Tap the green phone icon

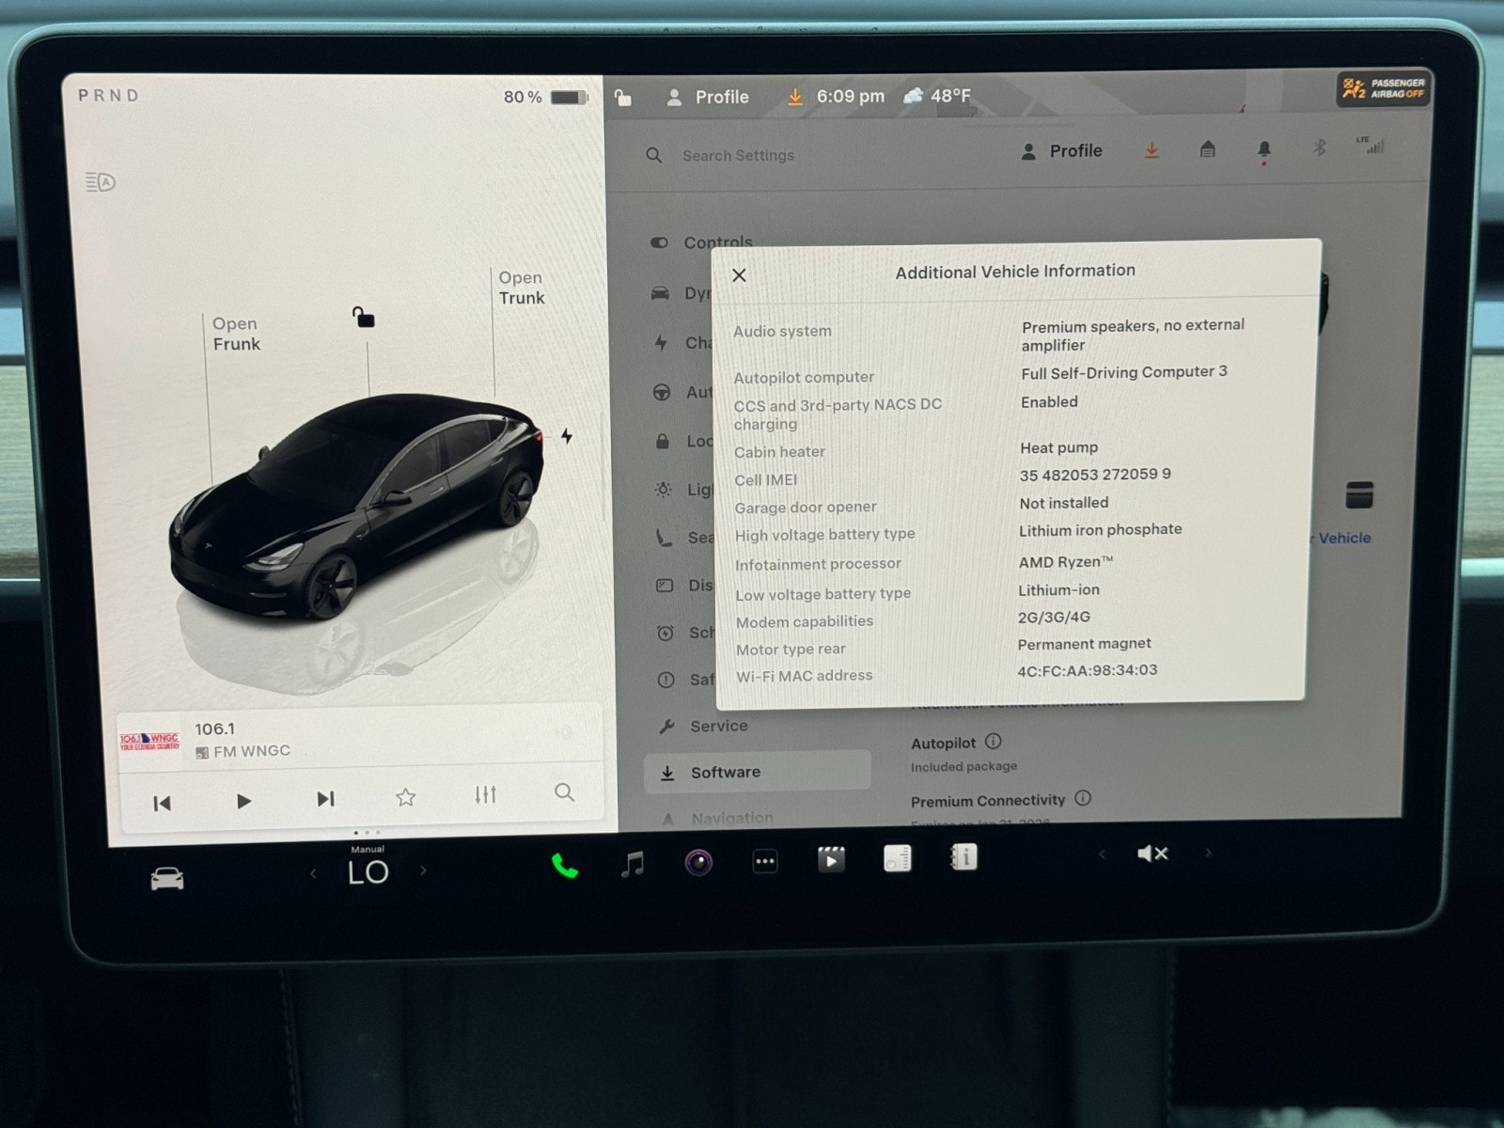click(564, 866)
